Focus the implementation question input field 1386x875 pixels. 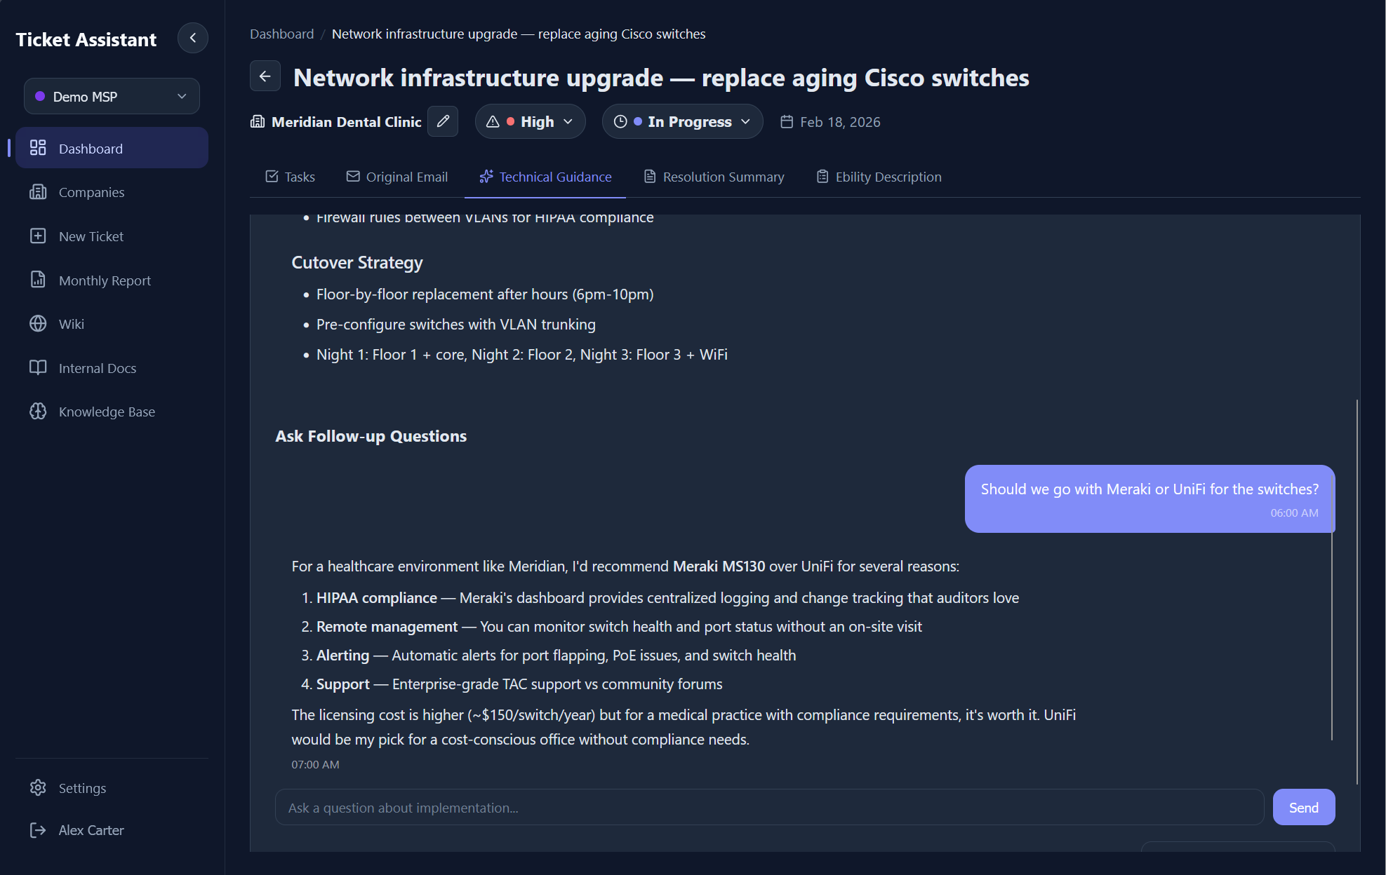click(769, 808)
